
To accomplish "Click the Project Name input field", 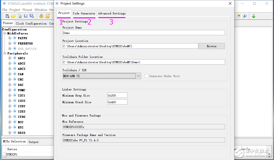I will 144,33.
